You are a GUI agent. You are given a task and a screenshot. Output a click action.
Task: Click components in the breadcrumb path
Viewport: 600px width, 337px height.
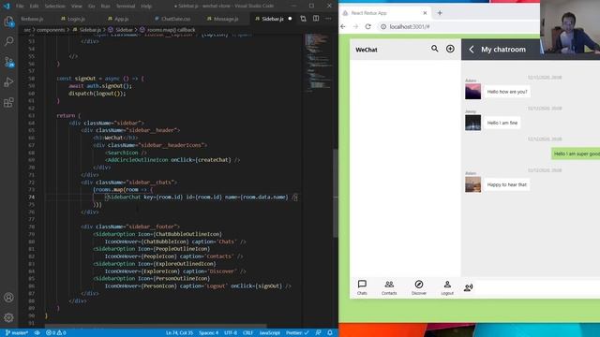point(51,30)
